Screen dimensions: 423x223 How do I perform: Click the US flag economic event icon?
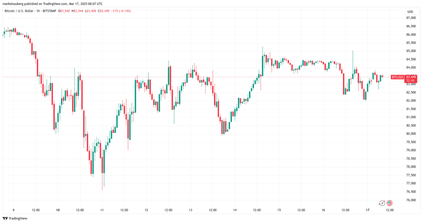pos(390,203)
